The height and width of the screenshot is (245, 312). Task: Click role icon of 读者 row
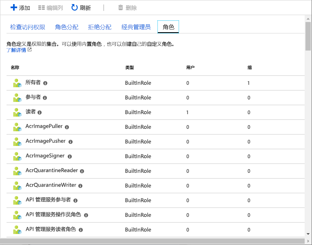tap(17, 113)
